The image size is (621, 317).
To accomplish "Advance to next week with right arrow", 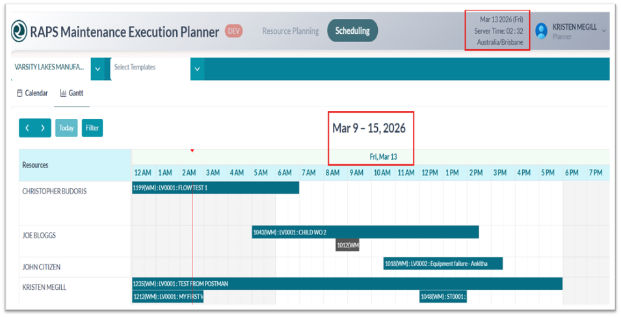I will click(x=43, y=128).
